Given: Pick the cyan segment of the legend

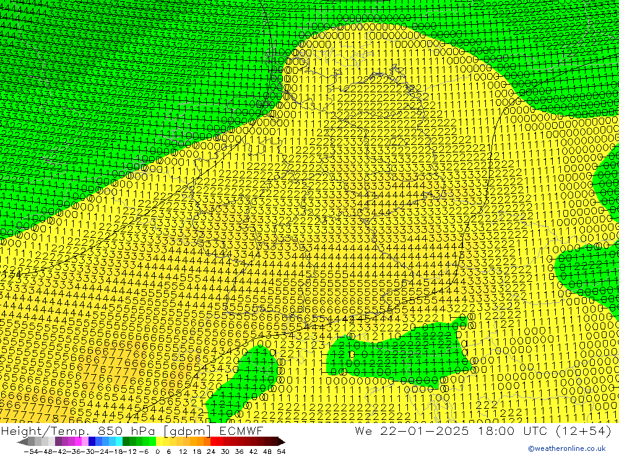Looking at the screenshot, I should [119, 442].
